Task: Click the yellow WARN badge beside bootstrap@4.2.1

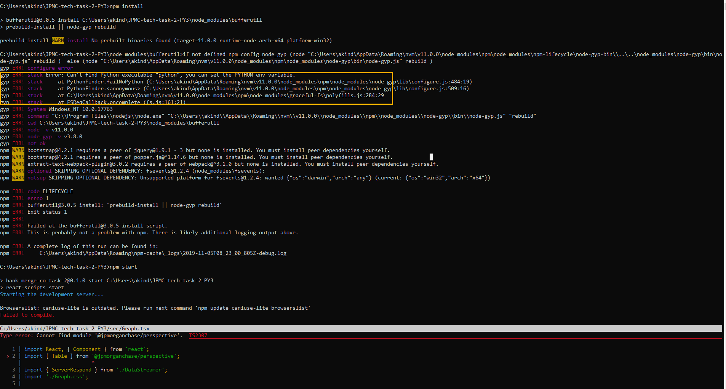Action: tap(18, 150)
